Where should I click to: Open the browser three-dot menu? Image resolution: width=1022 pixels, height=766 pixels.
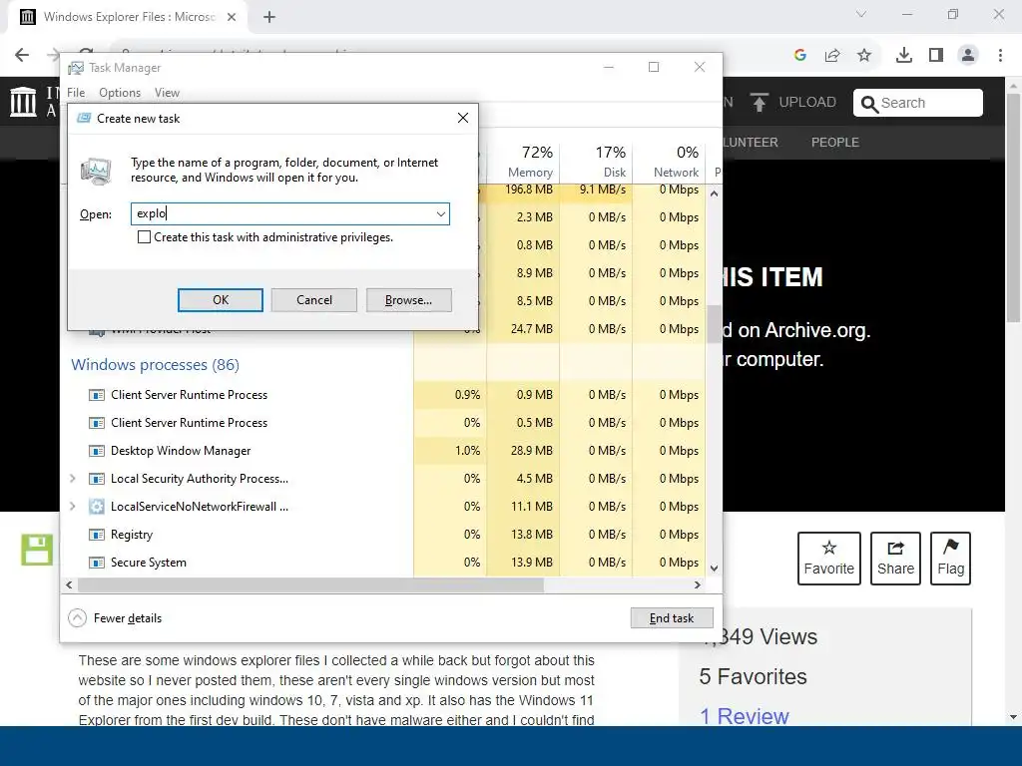pos(1000,56)
